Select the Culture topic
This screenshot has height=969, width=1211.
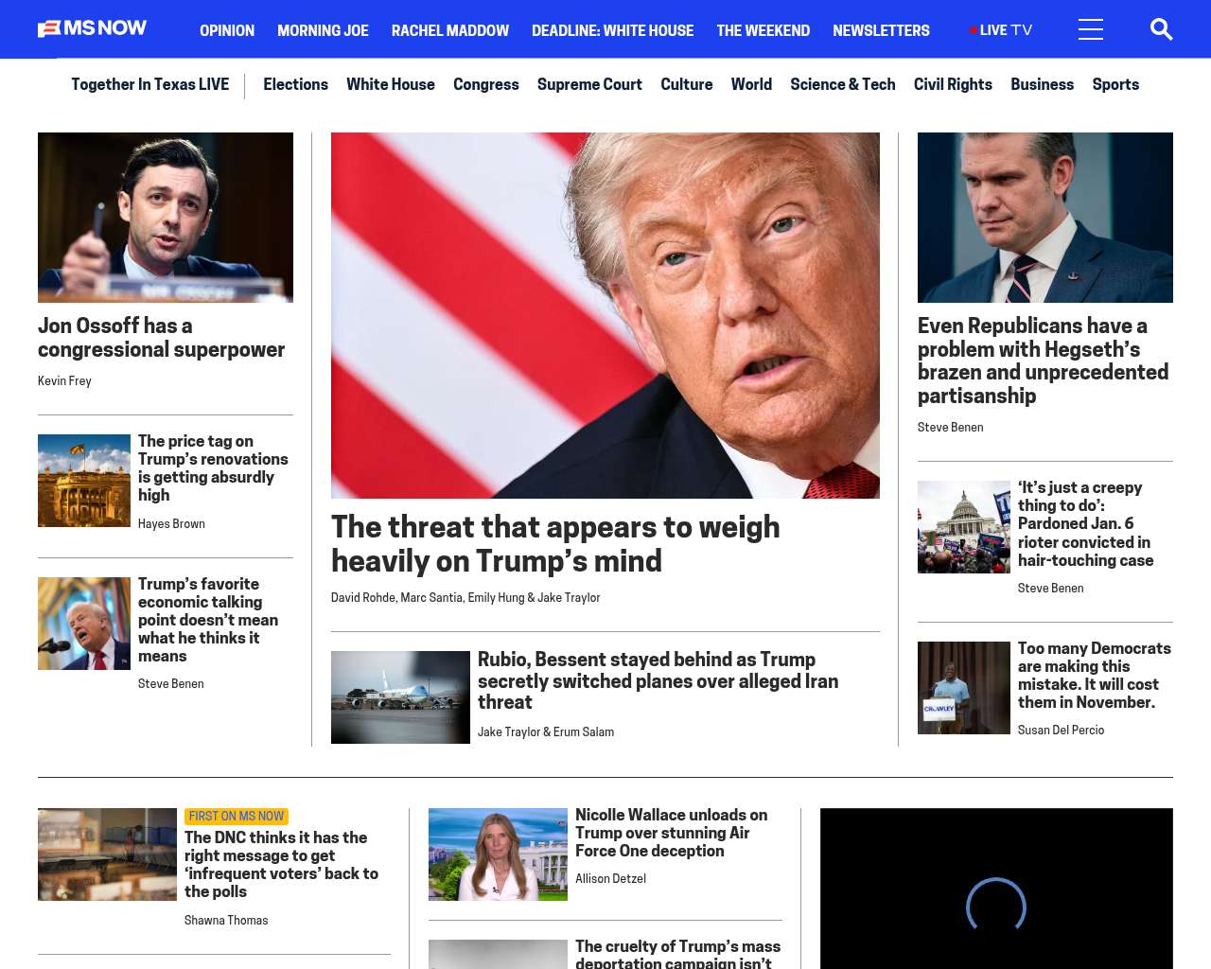pyautogui.click(x=687, y=84)
